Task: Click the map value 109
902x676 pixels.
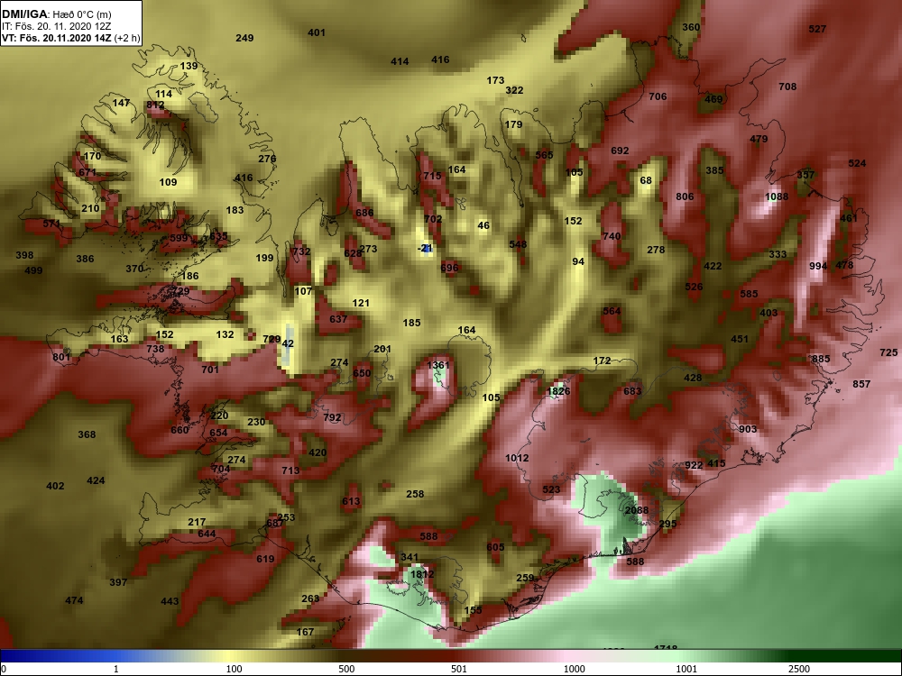Action: pyautogui.click(x=168, y=182)
